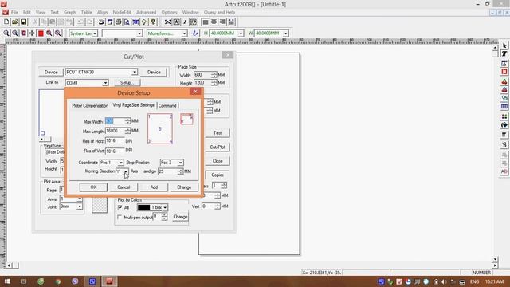Click the question mark help icon
The image size is (510, 287).
coord(153,22)
